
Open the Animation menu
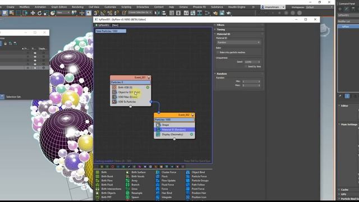tap(40, 7)
